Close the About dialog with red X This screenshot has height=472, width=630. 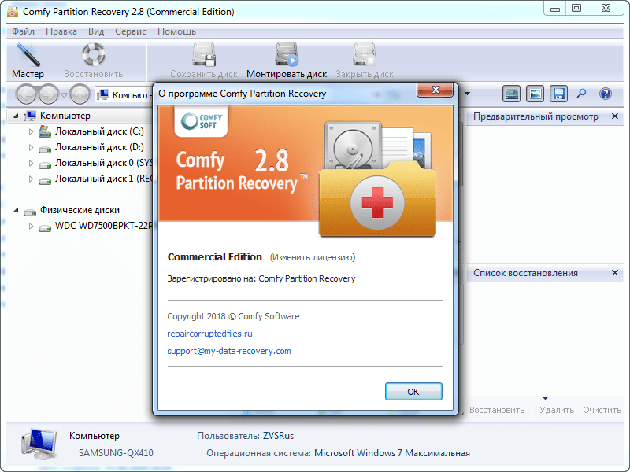tap(435, 90)
